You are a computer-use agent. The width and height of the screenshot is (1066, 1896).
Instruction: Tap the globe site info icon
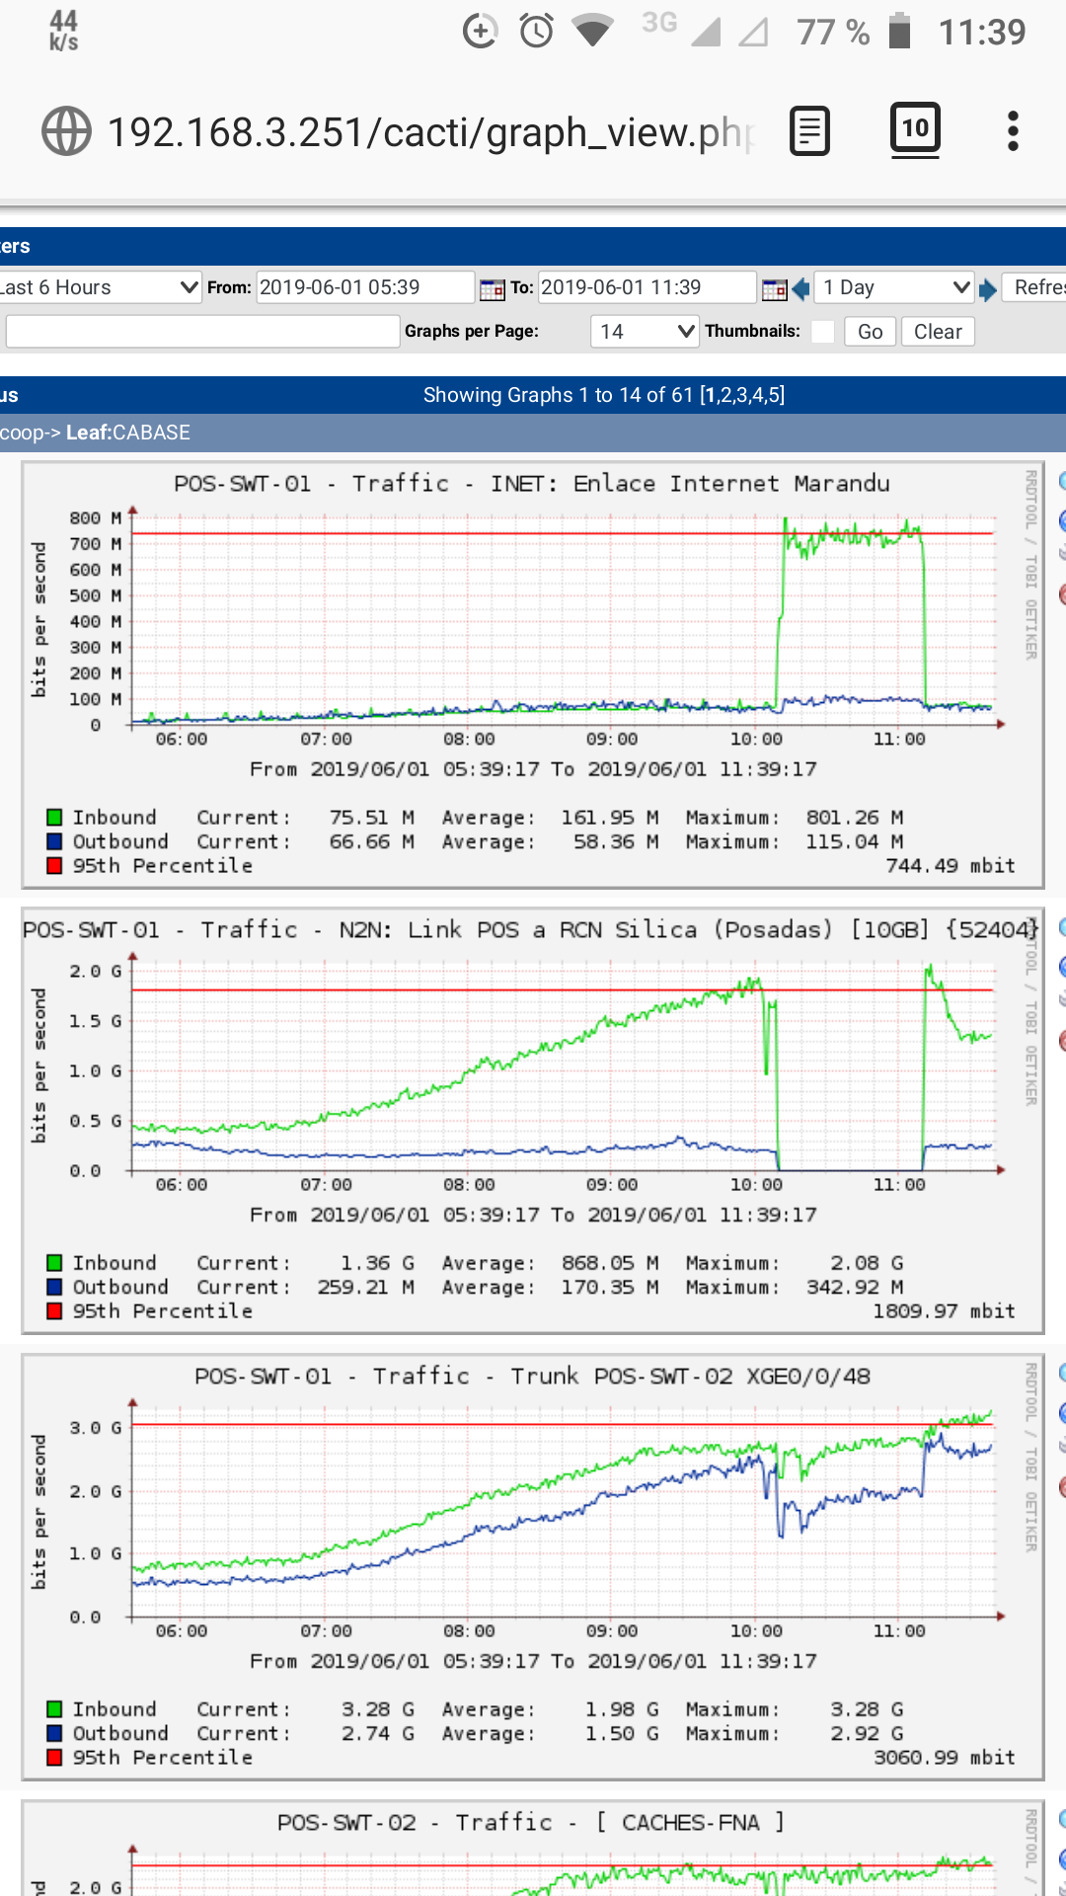click(x=66, y=131)
